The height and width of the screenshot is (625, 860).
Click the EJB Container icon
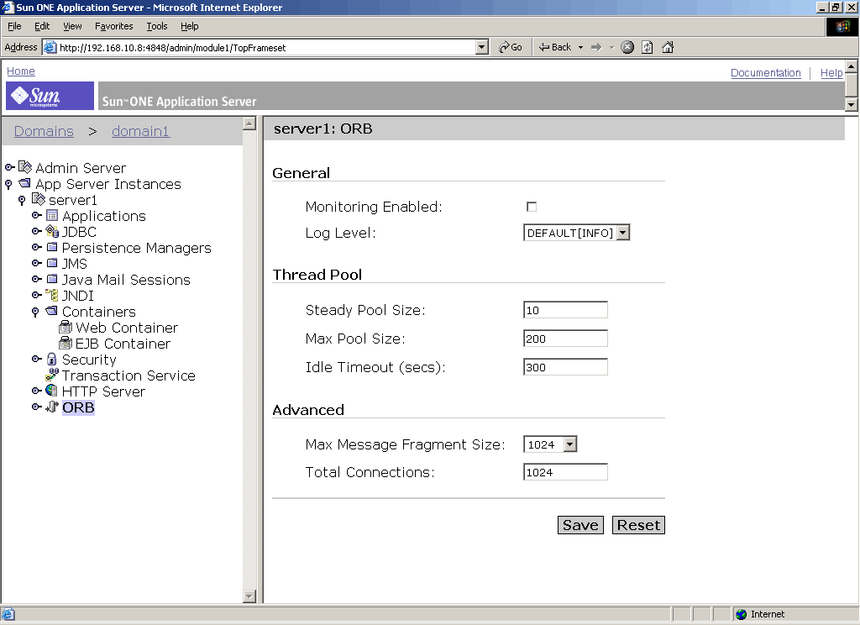pos(66,343)
